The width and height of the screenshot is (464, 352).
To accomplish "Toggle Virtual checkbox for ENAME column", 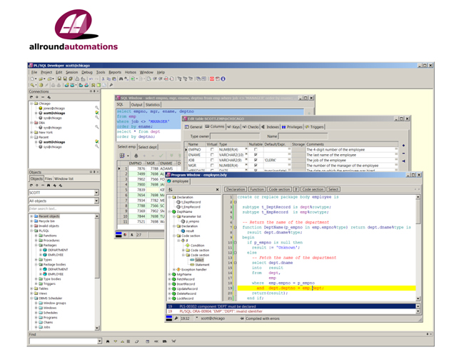I will pyautogui.click(x=212, y=155).
